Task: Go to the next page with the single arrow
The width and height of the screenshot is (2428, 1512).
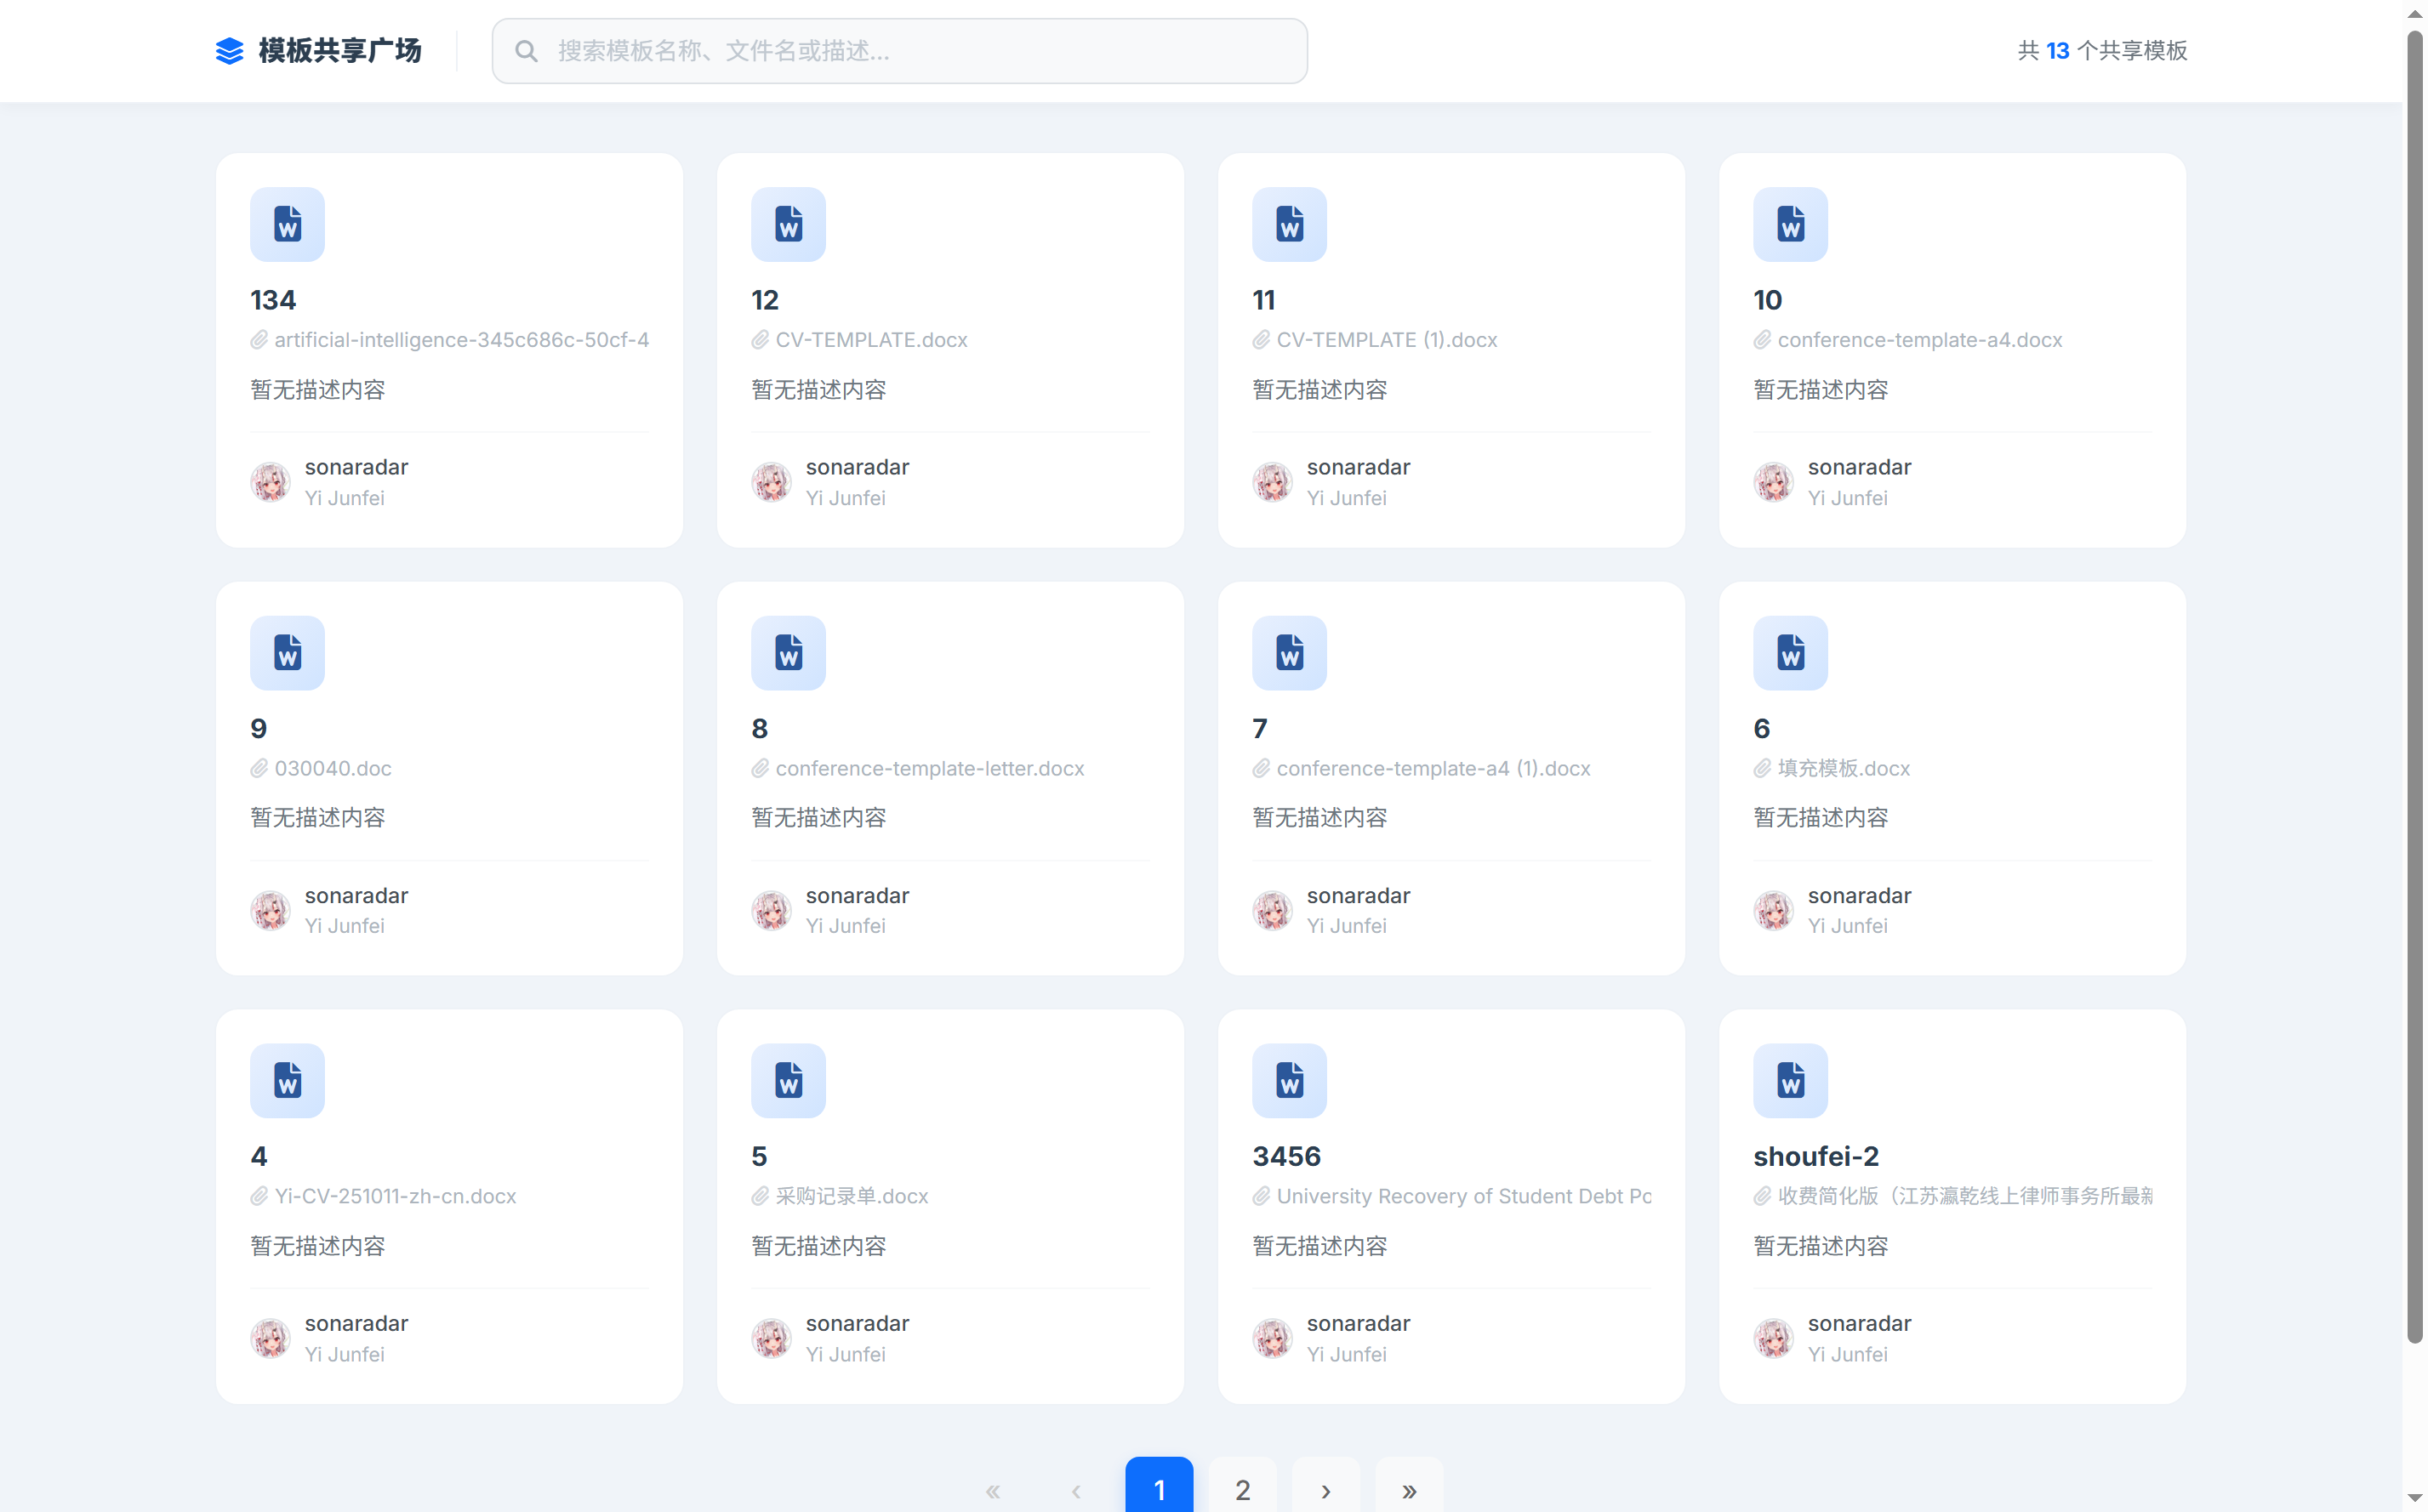Action: pos(1325,1490)
